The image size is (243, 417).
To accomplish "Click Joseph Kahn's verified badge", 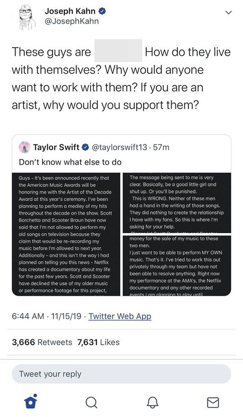I will pos(103,11).
